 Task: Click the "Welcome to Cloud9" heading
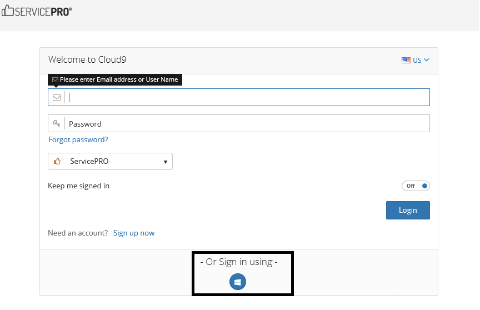pyautogui.click(x=87, y=60)
